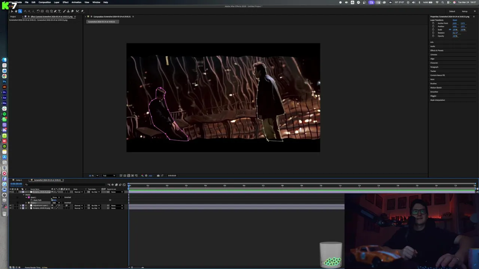The image size is (479, 269).
Task: Open the File menu
Action: tap(27, 2)
